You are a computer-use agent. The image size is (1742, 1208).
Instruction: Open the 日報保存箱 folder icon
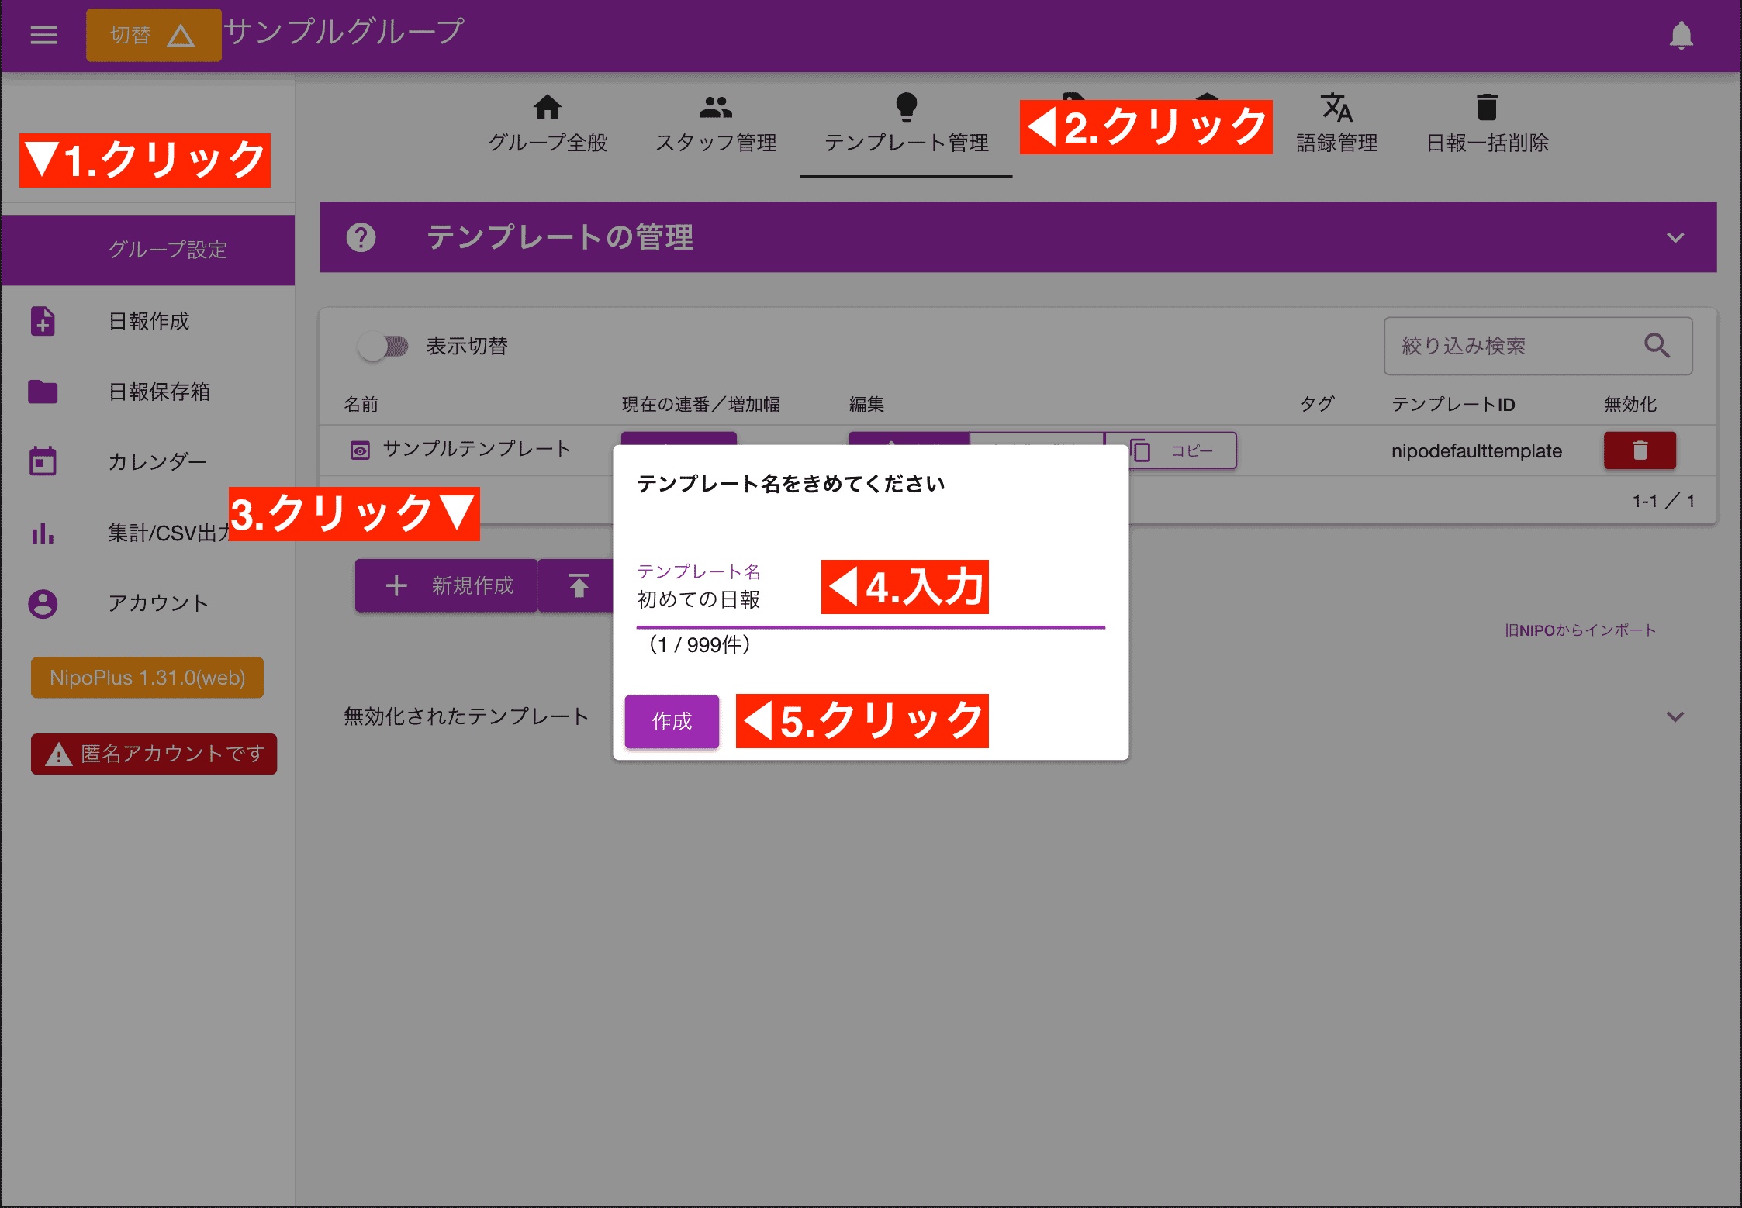pyautogui.click(x=43, y=392)
